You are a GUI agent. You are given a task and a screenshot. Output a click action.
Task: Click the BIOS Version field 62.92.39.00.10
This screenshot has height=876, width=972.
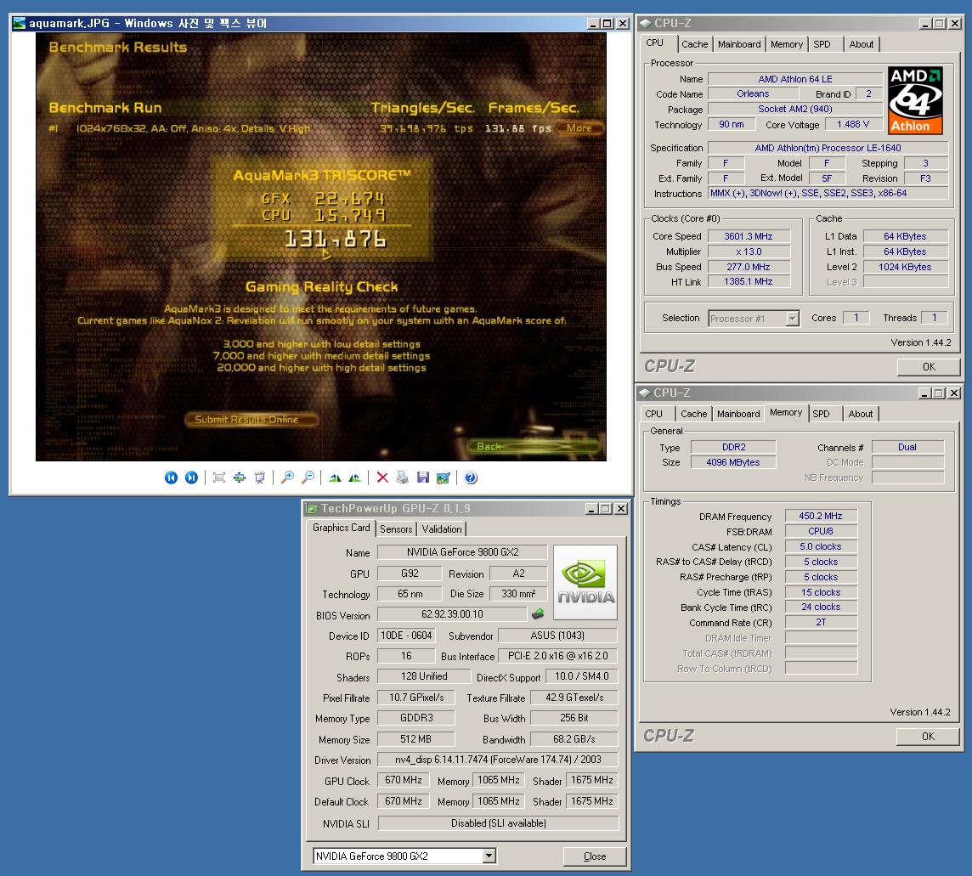pos(452,613)
